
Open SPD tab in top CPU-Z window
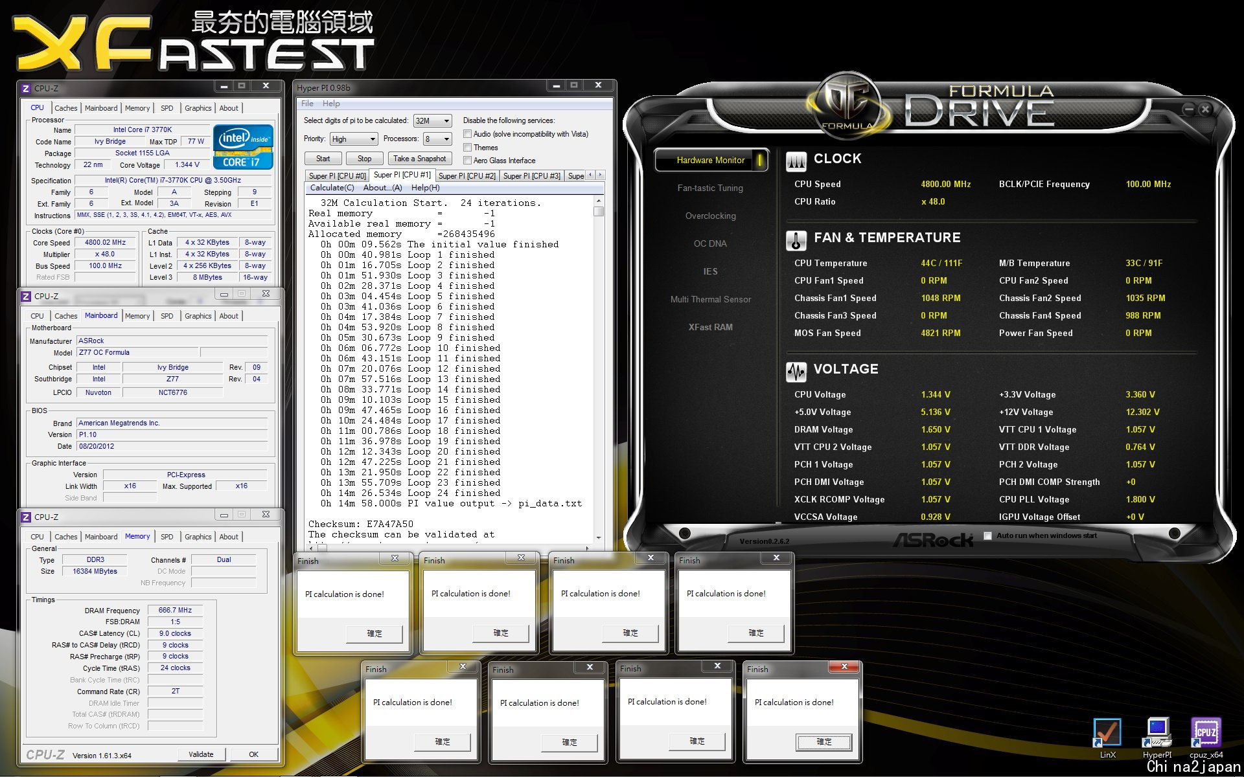167,108
